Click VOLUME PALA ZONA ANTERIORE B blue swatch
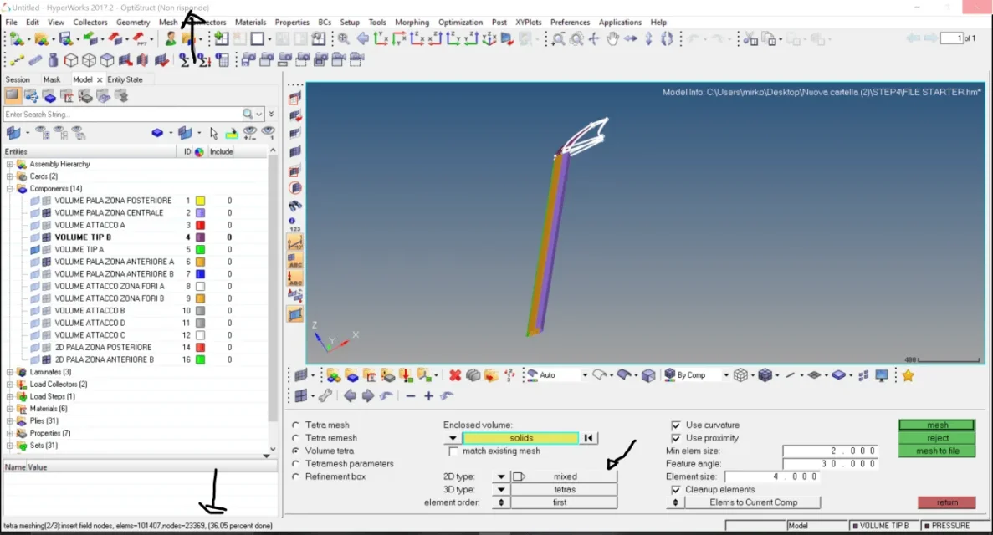Image resolution: width=993 pixels, height=535 pixels. pos(200,274)
